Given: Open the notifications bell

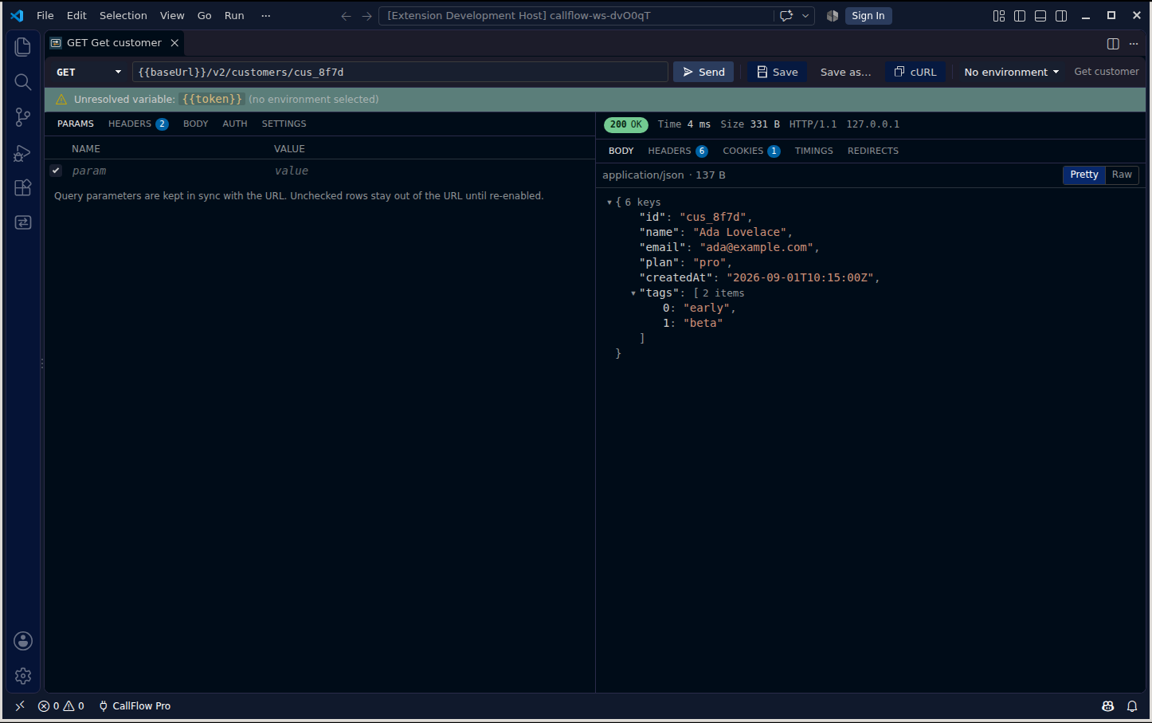Looking at the screenshot, I should 1132,705.
